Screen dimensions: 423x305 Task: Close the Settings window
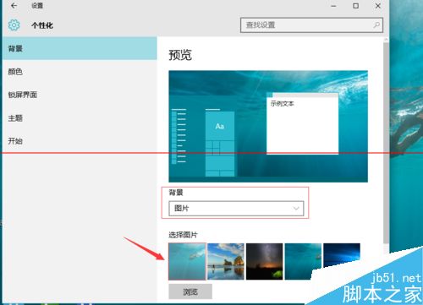(378, 6)
